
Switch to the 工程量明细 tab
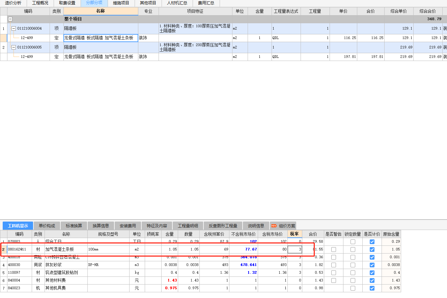(188, 226)
